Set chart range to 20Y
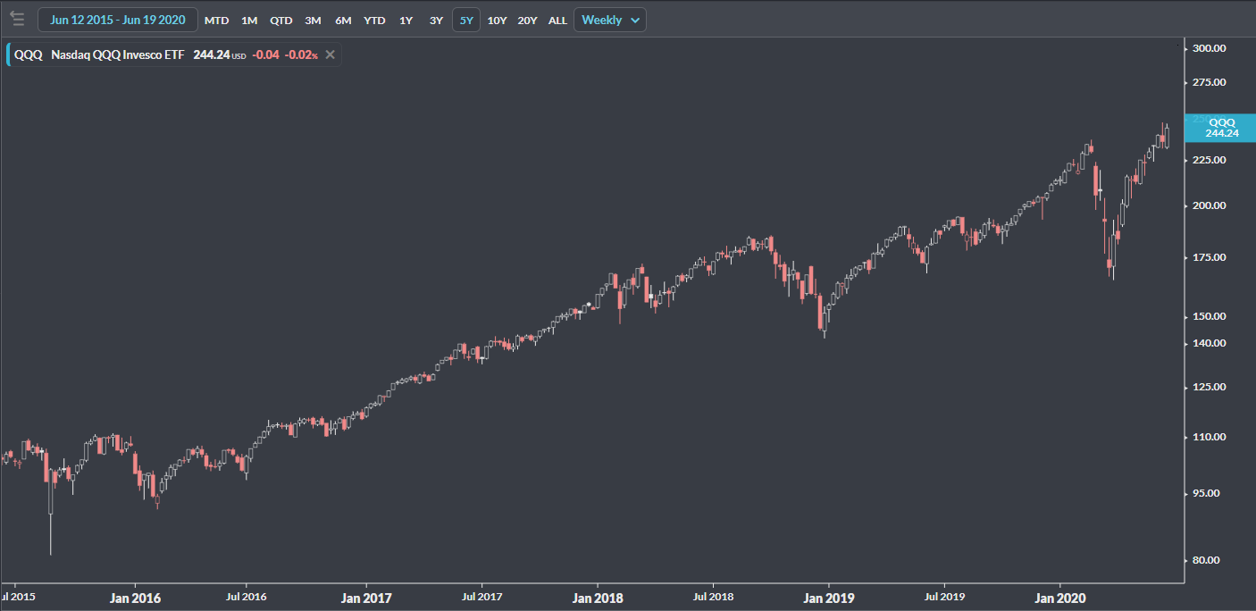The height and width of the screenshot is (611, 1256). click(x=527, y=20)
